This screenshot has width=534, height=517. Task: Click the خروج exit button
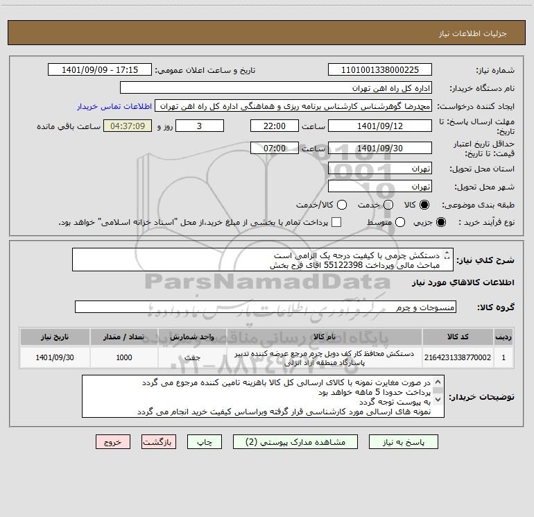coord(113,442)
